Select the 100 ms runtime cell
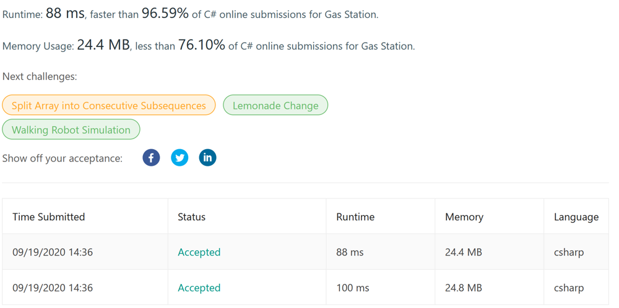 [353, 288]
